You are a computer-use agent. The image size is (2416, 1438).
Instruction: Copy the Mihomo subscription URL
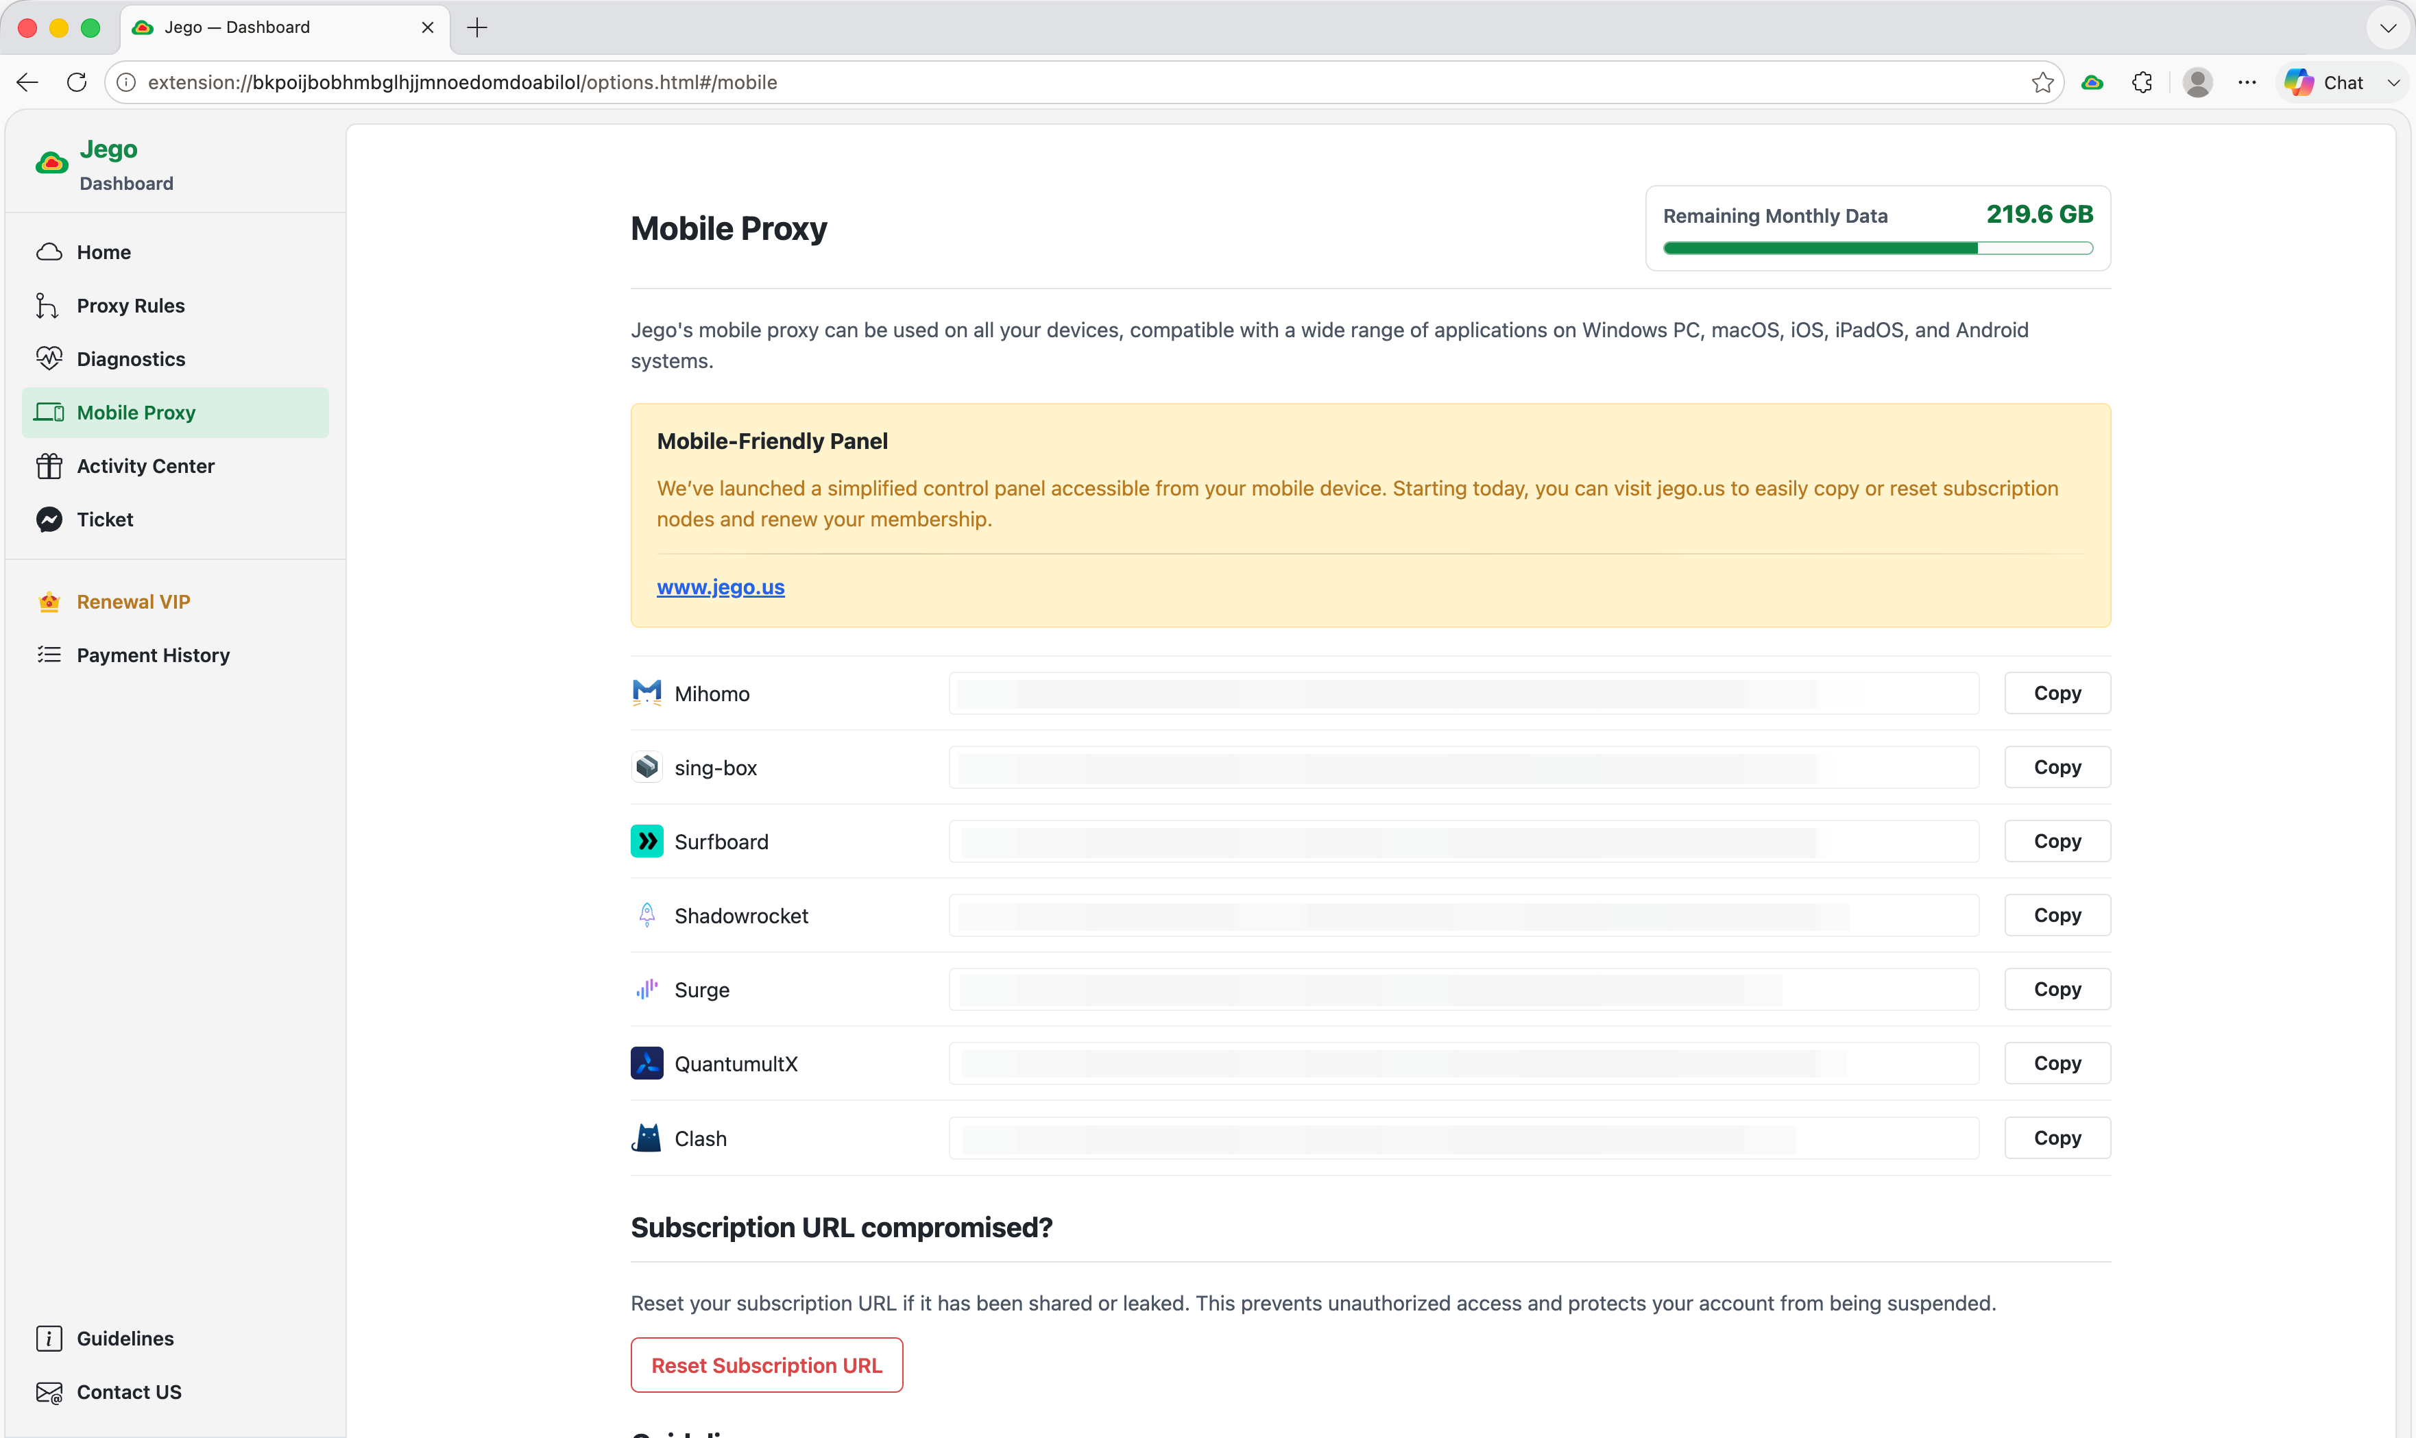click(2057, 693)
